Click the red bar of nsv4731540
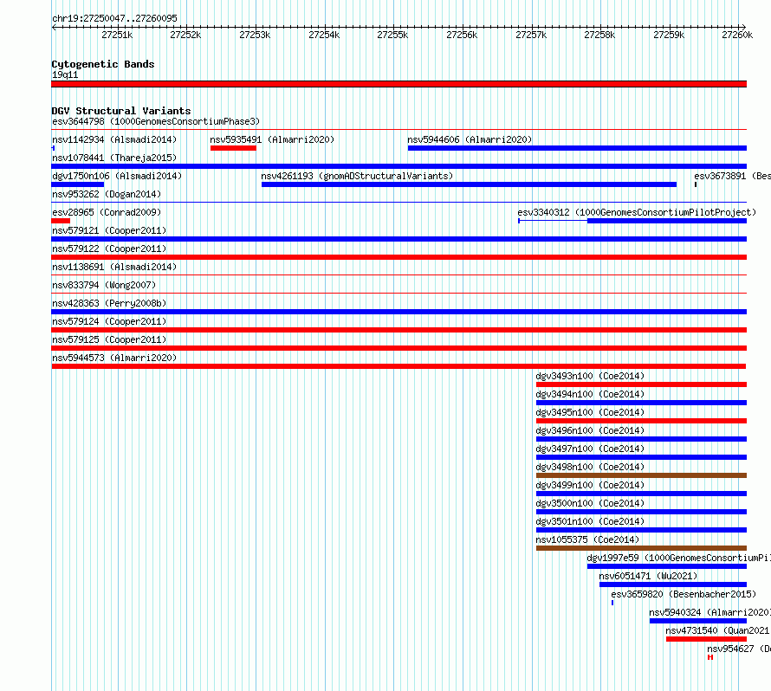 [707, 639]
